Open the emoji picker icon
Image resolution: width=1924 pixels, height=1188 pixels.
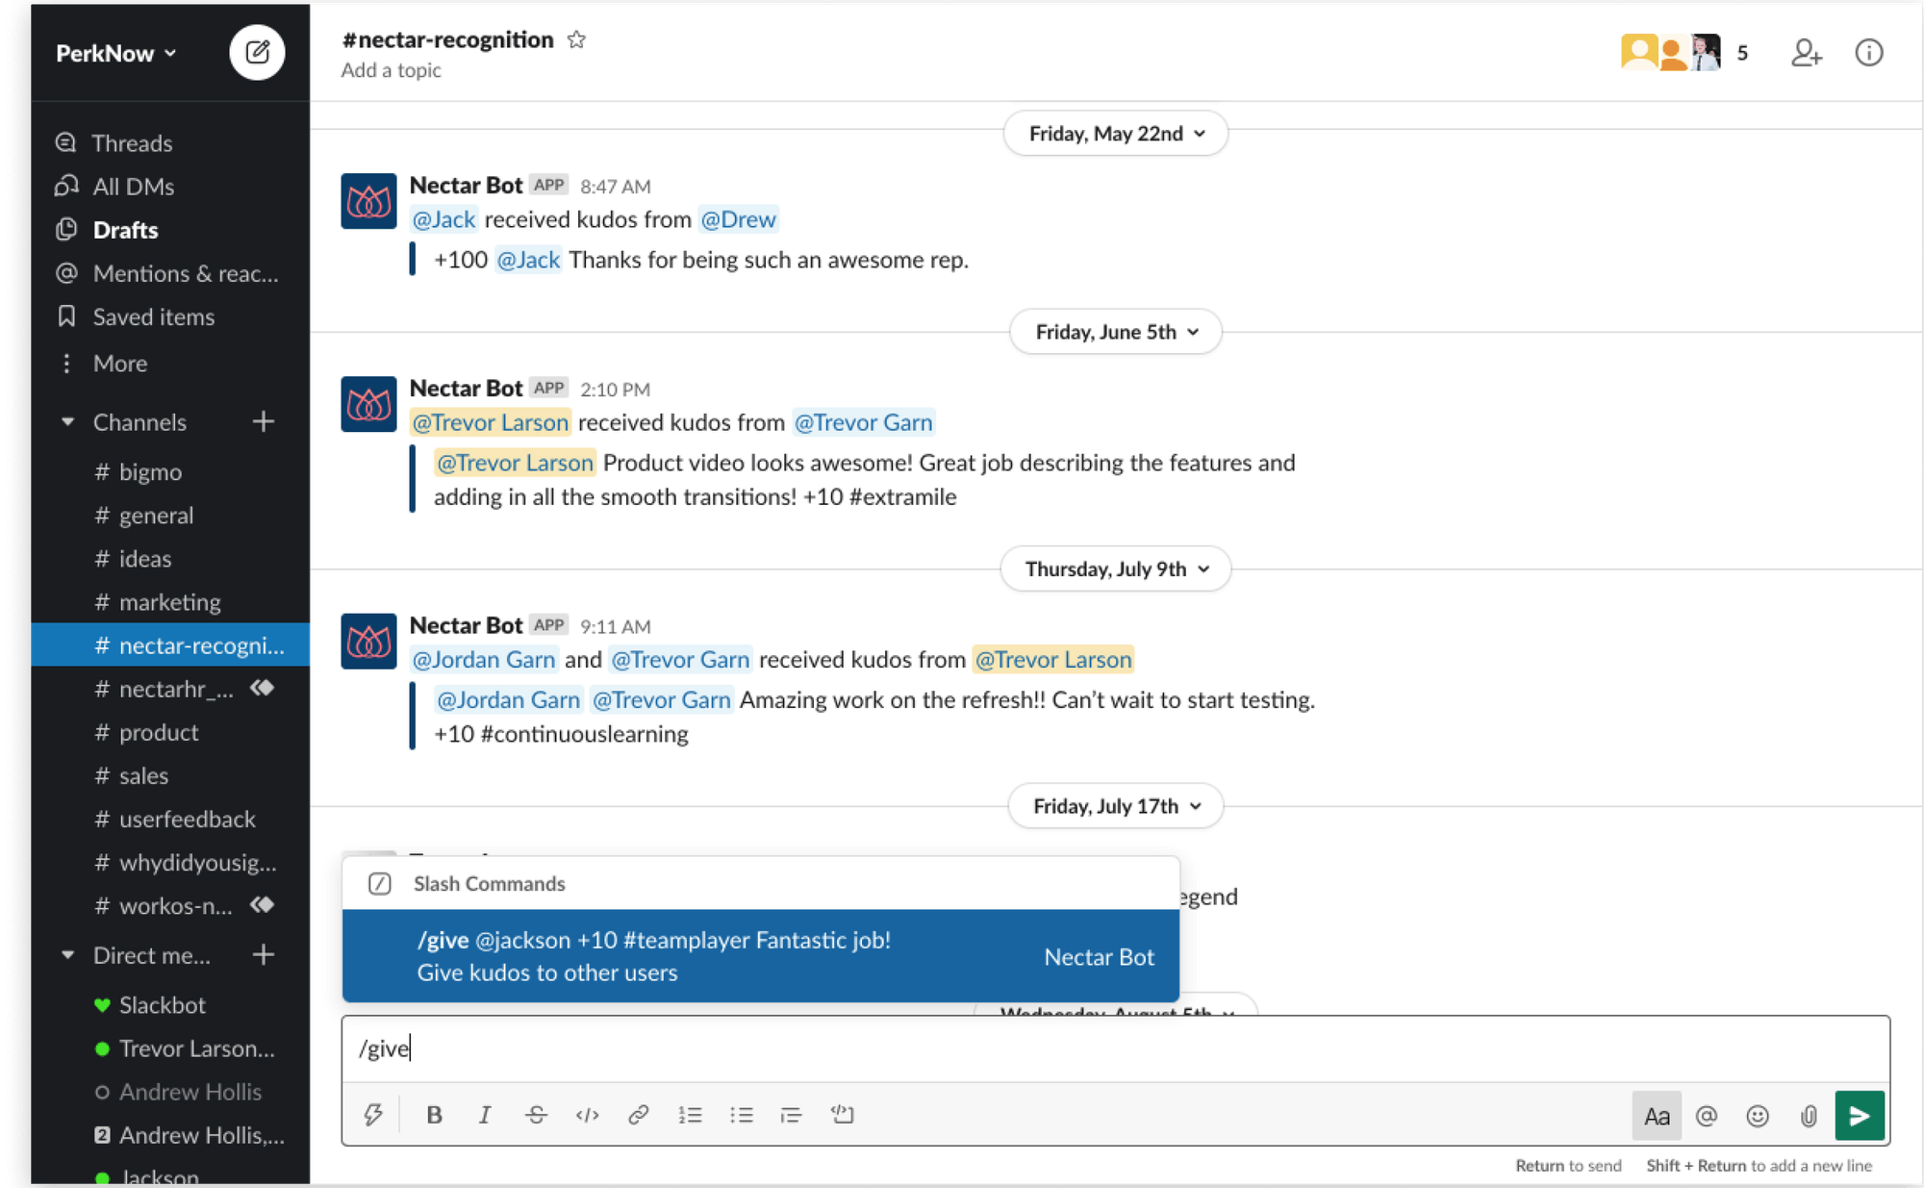pos(1758,1116)
